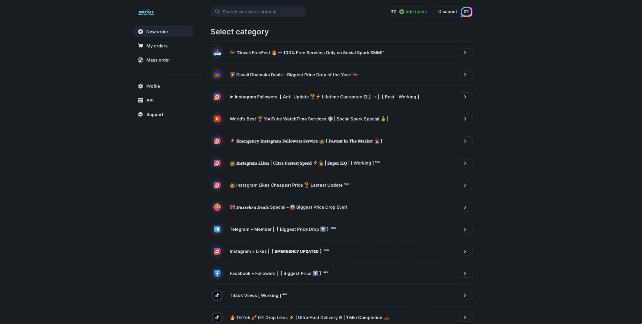Open the Instagram Likes Cheapest Price chevron
The width and height of the screenshot is (642, 324).
coord(465,185)
